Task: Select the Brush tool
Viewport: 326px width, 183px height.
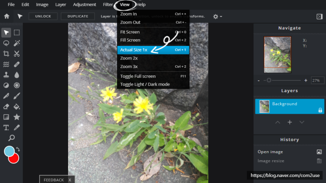Action: (x=17, y=96)
